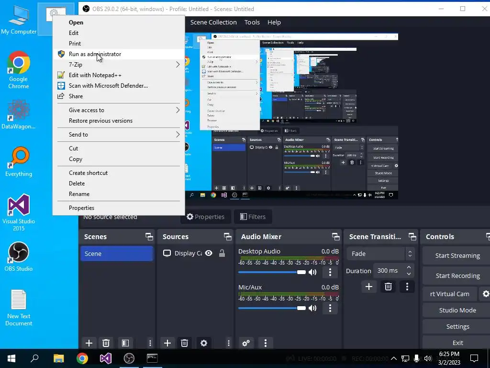
Task: Delete selected source with trash icon
Action: pyautogui.click(x=184, y=343)
